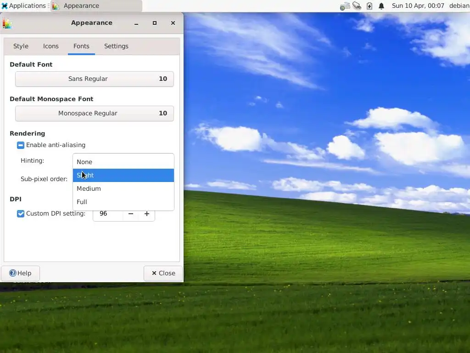Click the DPI section heading
The width and height of the screenshot is (470, 353).
[16, 199]
